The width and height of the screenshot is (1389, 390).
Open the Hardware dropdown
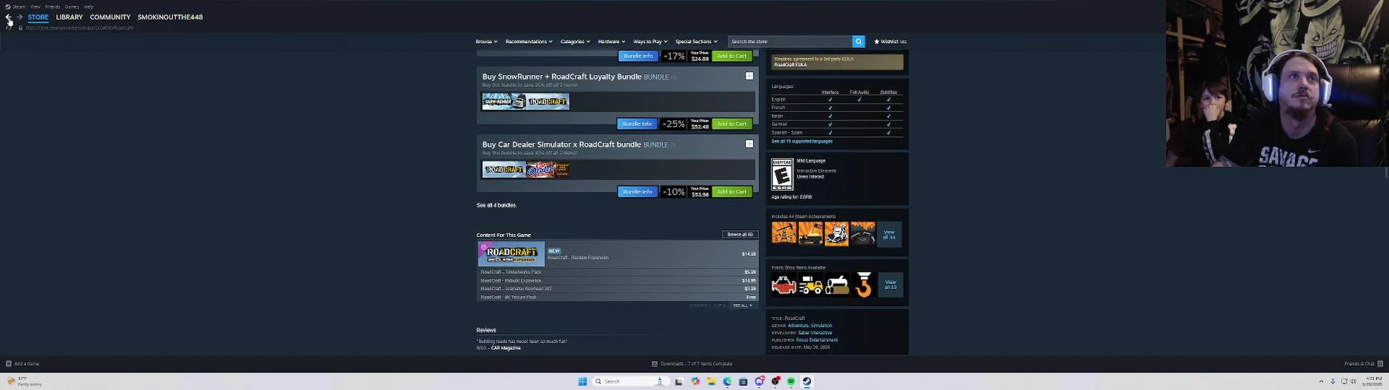pos(611,41)
